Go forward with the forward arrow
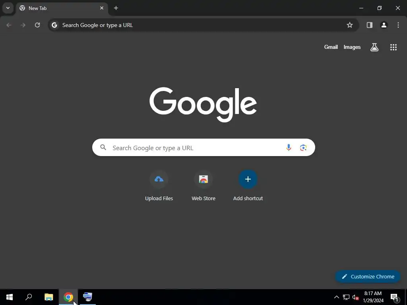 pyautogui.click(x=23, y=25)
